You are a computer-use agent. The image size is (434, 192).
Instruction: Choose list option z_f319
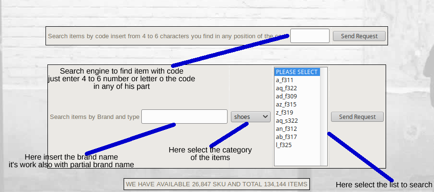(x=285, y=112)
